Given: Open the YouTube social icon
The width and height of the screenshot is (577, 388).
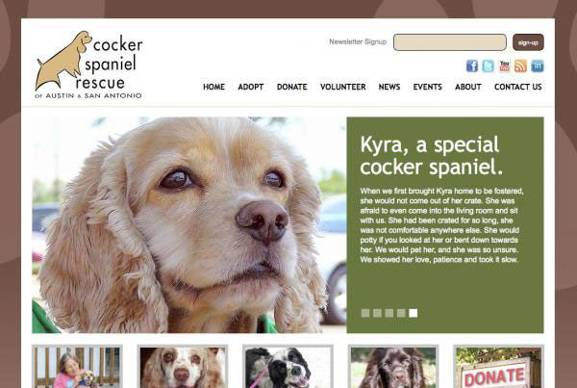Looking at the screenshot, I should (505, 66).
